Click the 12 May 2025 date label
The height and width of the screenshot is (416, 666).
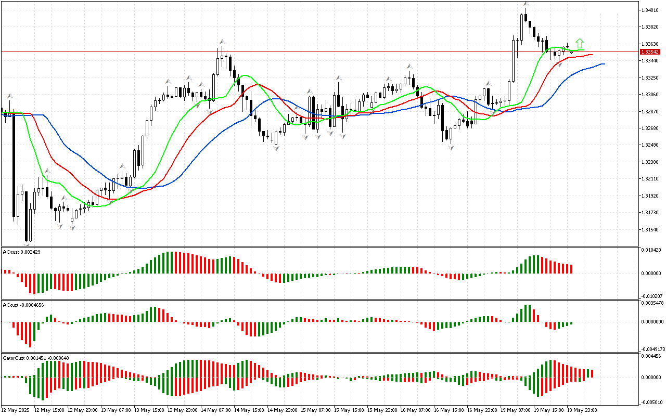(x=15, y=410)
